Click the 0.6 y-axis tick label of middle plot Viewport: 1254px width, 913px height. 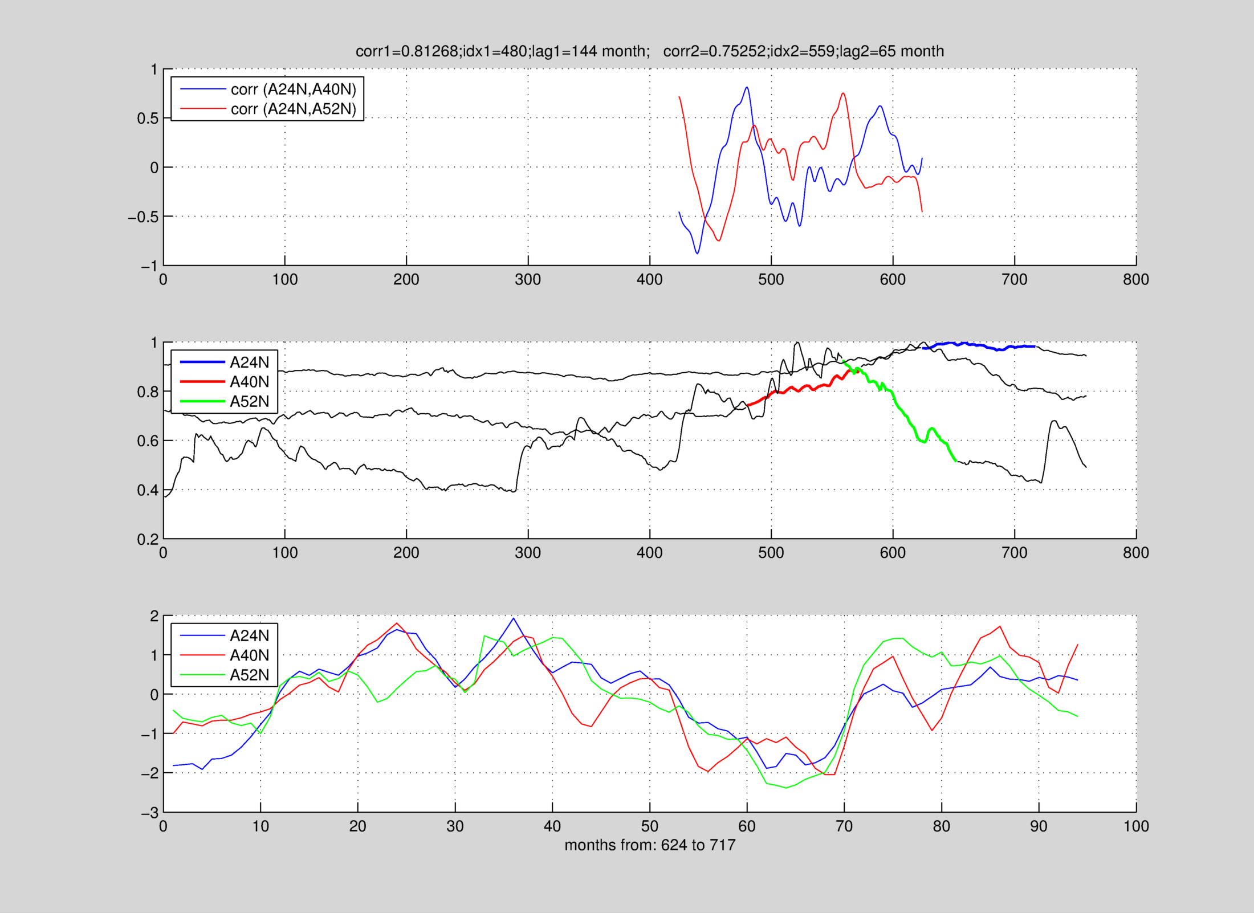[147, 441]
